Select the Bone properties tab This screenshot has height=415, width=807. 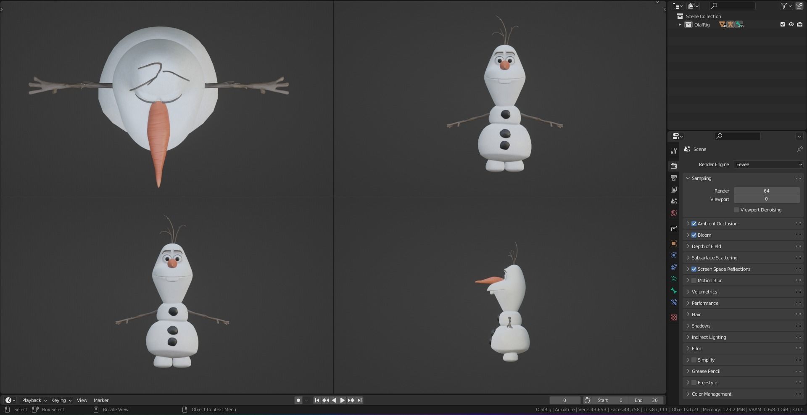(674, 291)
